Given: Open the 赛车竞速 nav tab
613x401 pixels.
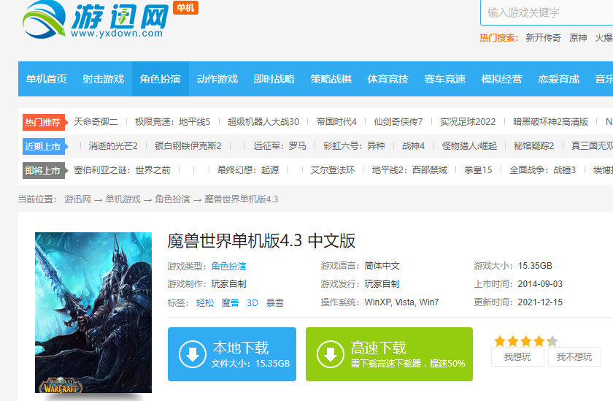Looking at the screenshot, I should click(445, 79).
